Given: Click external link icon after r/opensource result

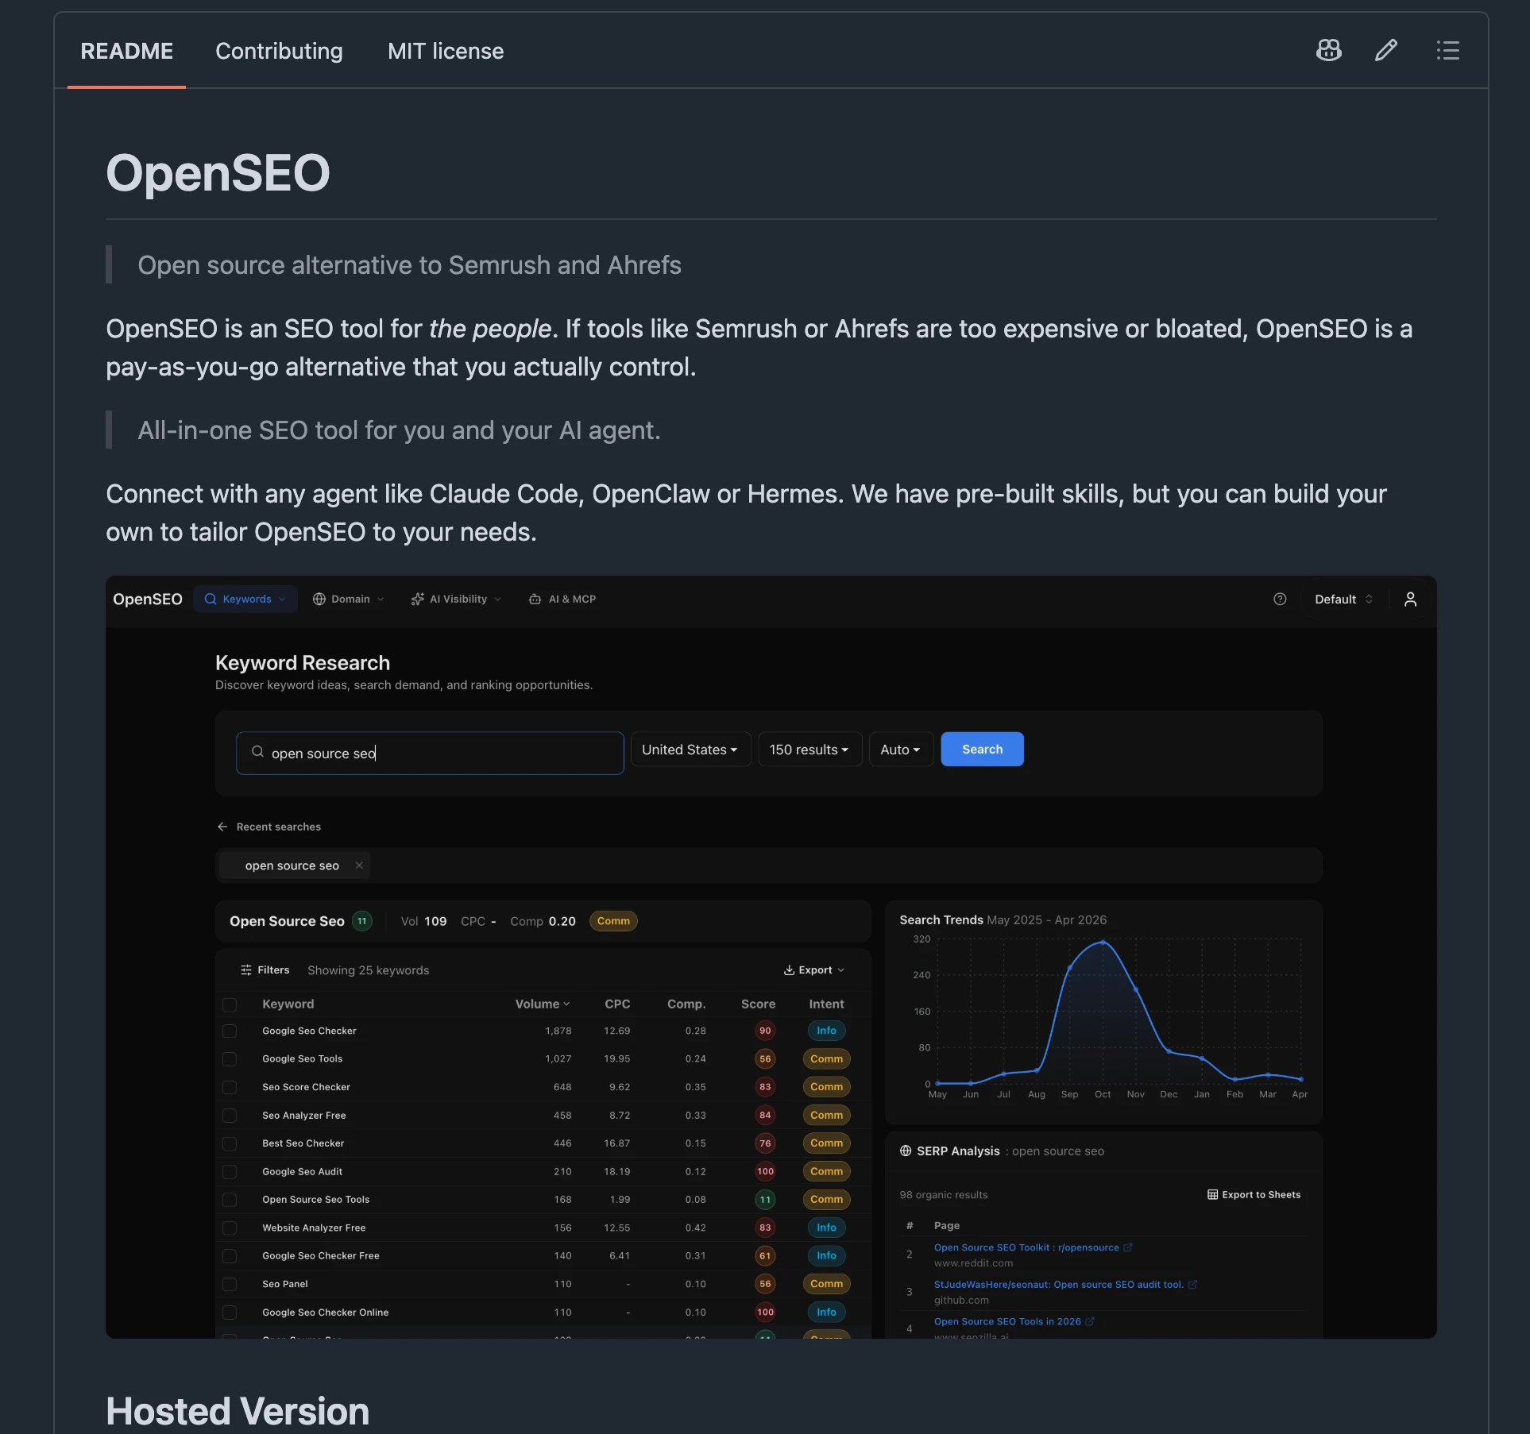Looking at the screenshot, I should [1127, 1248].
